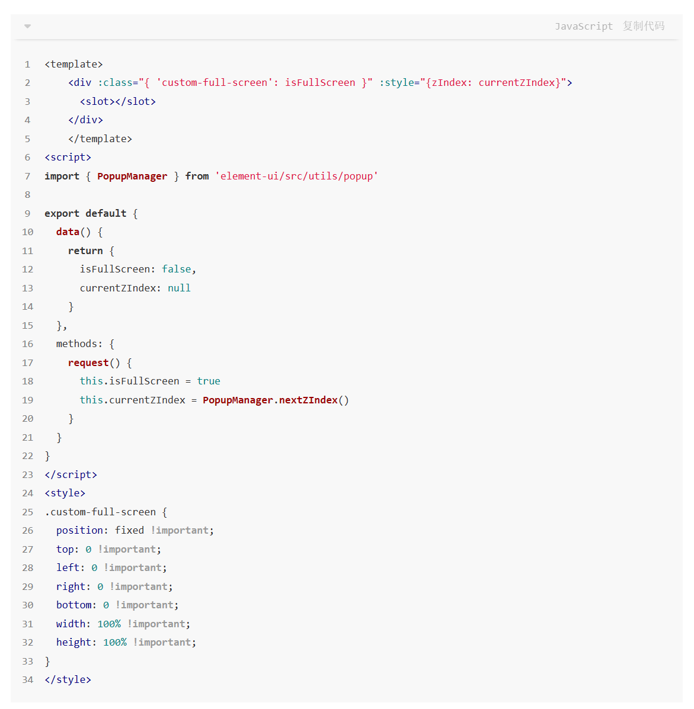694x709 pixels.
Task: Click PopupManager.nextZIndex() call text
Action: pyautogui.click(x=276, y=400)
